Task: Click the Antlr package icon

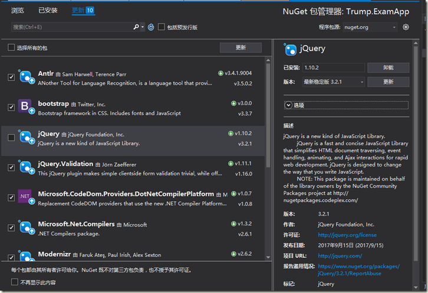Action: point(26,77)
